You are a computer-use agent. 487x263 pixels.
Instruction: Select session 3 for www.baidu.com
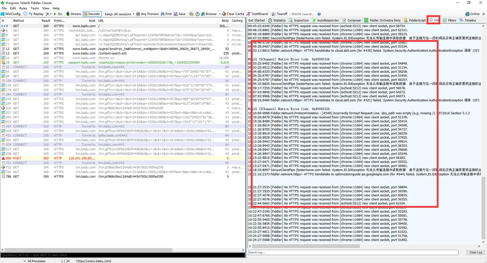pos(122,26)
